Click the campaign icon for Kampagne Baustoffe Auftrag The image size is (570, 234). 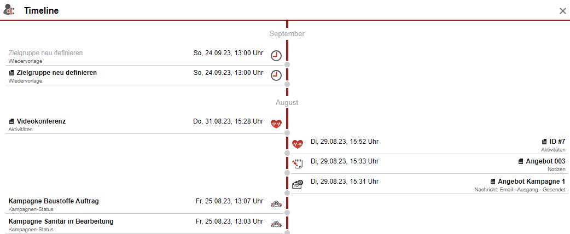coord(276,204)
